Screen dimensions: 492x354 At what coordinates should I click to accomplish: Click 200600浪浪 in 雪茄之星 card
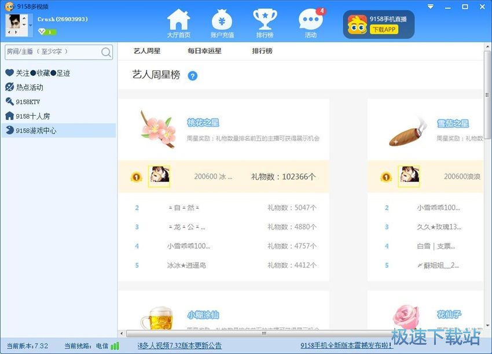pyautogui.click(x=462, y=176)
